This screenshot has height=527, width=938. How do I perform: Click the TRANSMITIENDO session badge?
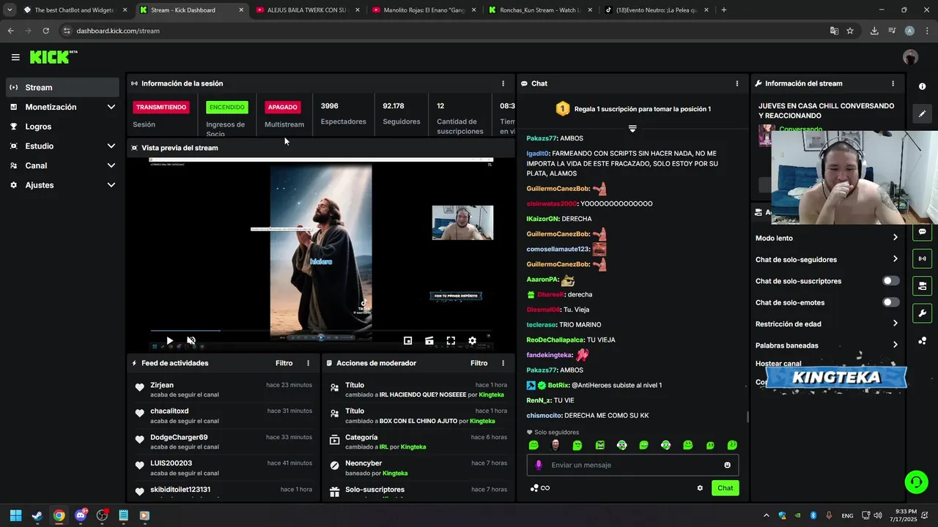[x=161, y=108]
